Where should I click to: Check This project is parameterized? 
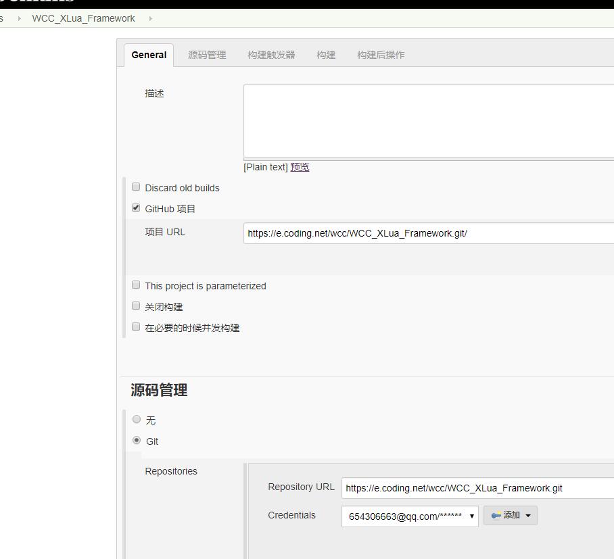tap(136, 285)
